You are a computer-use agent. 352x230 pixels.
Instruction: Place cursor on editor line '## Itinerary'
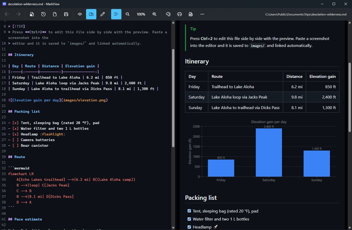tap(21, 55)
